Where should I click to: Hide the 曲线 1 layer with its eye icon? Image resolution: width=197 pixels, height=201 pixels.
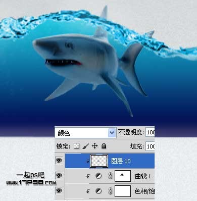point(59,176)
